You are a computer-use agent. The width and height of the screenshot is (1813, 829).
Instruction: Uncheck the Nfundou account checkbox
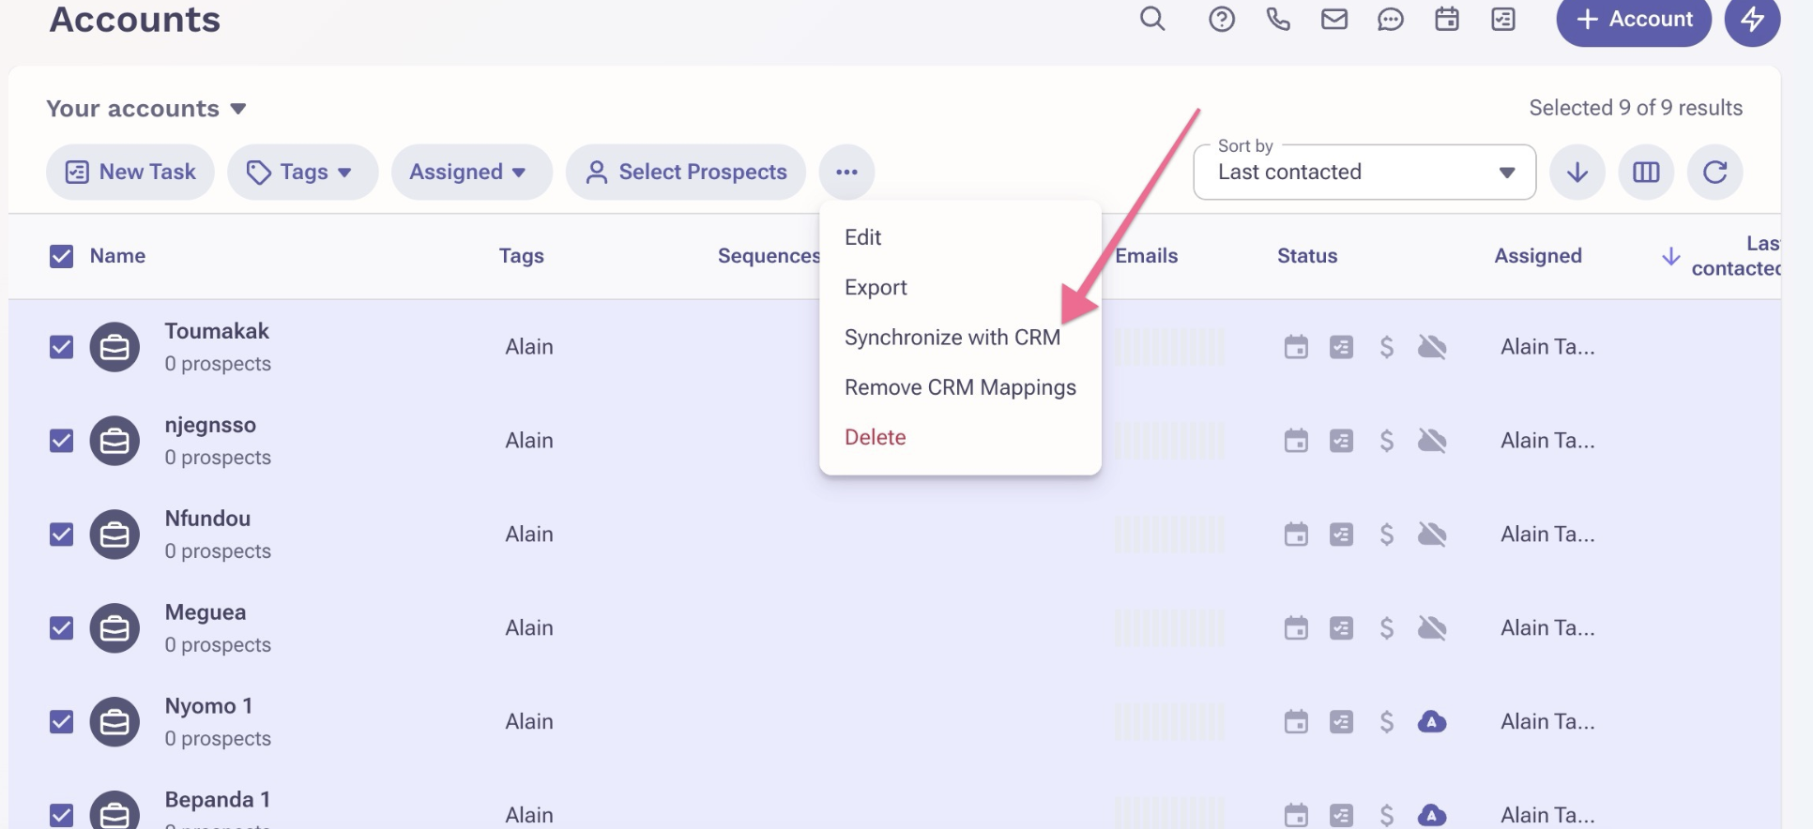tap(61, 535)
